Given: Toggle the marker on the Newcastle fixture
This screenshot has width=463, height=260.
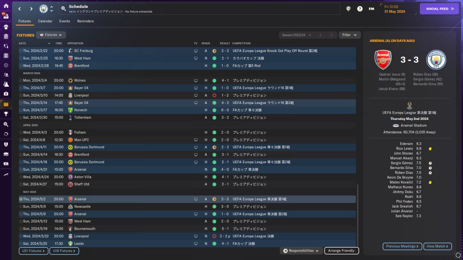Looking at the screenshot, I should pyautogui.click(x=21, y=207).
